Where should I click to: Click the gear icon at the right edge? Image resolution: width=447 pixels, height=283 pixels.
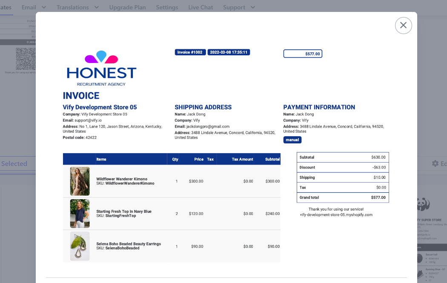(435, 163)
